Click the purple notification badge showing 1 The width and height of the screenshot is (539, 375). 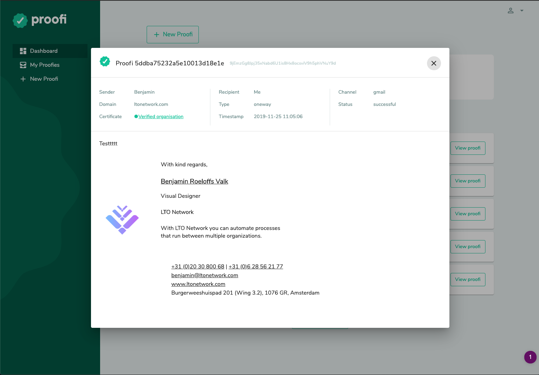coord(530,357)
